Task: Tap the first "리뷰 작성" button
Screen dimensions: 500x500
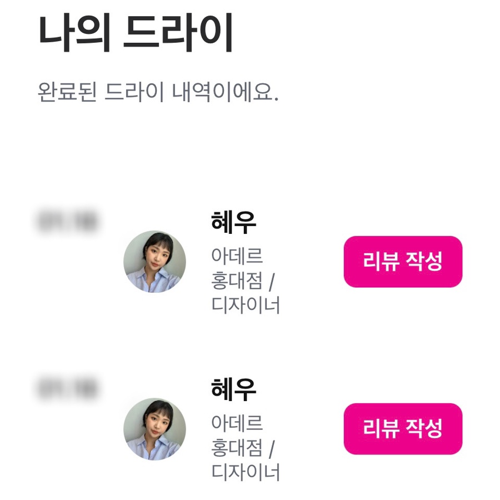Action: 403,262
